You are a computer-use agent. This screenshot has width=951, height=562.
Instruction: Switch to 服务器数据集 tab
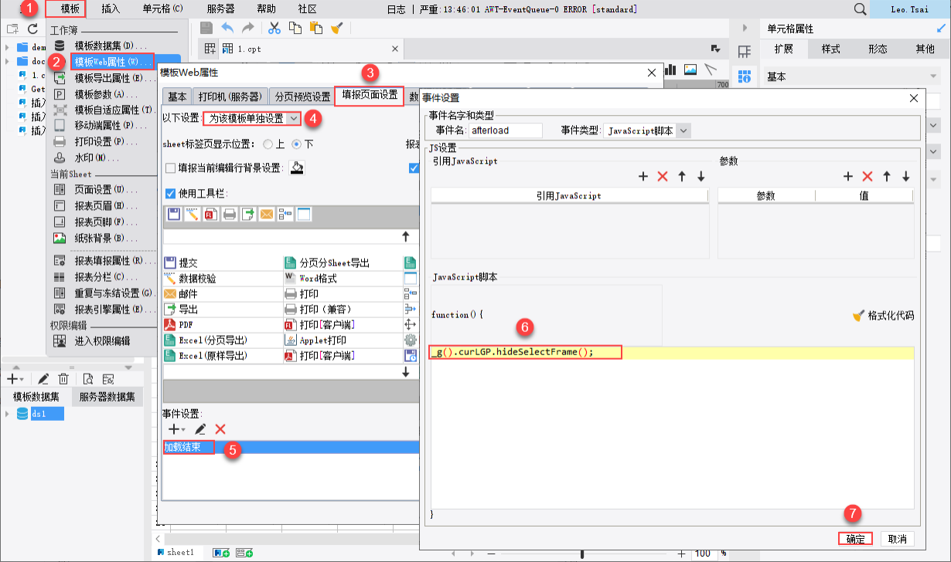[107, 397]
